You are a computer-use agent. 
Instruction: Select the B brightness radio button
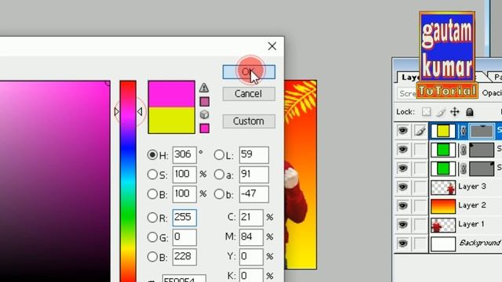coord(152,194)
